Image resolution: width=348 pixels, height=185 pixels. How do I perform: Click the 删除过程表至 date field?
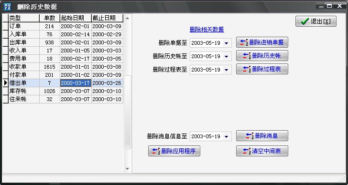click(x=211, y=70)
